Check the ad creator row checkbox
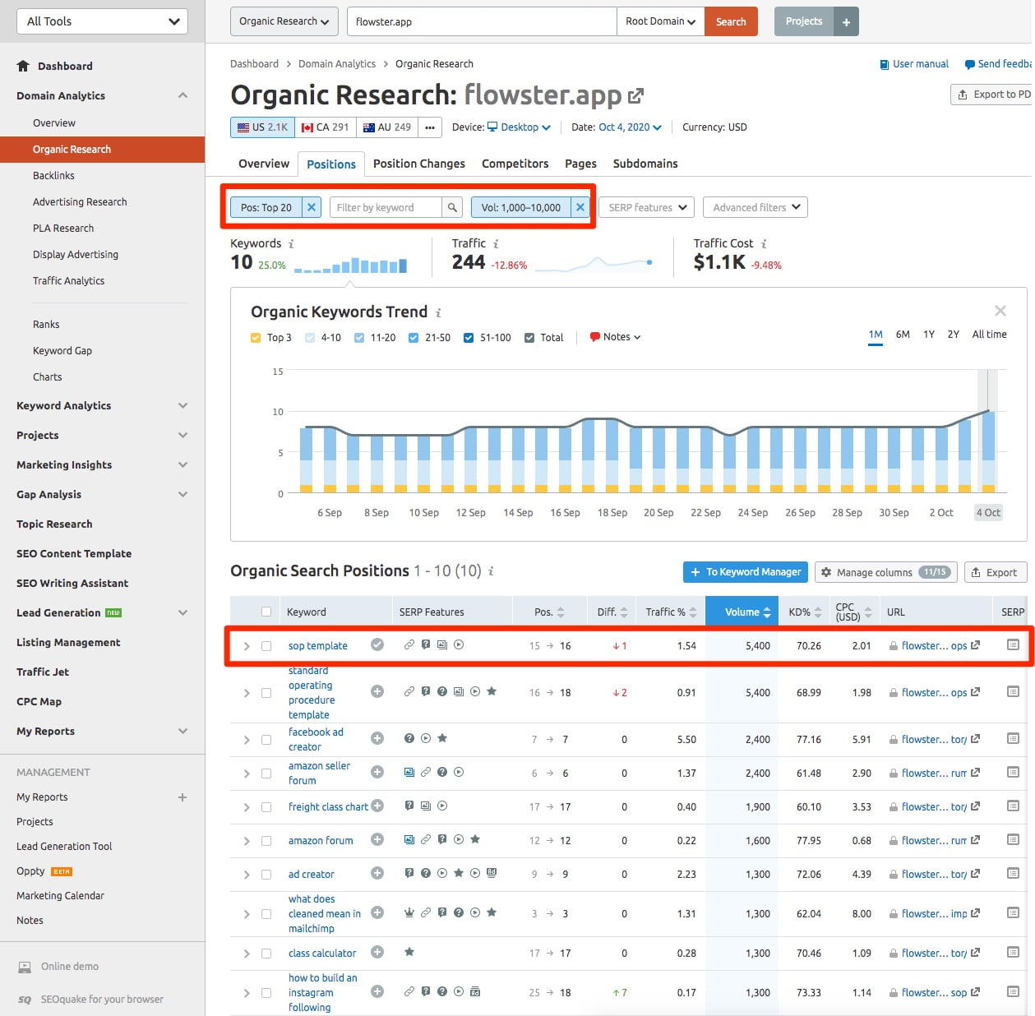This screenshot has width=1035, height=1016. click(x=266, y=875)
